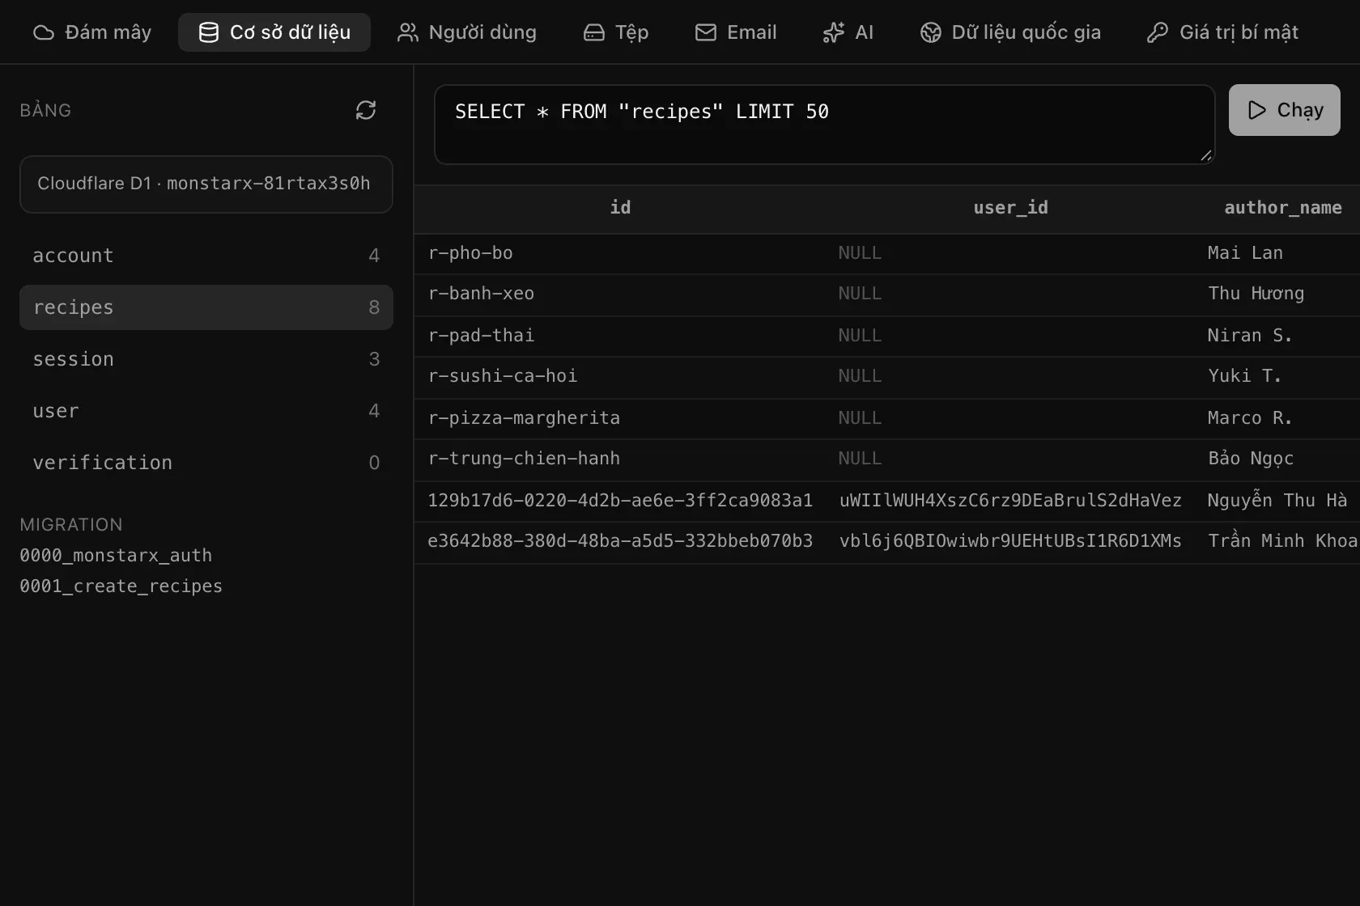Click the Cloudflare D1 database name box
The image size is (1360, 906).
[206, 184]
